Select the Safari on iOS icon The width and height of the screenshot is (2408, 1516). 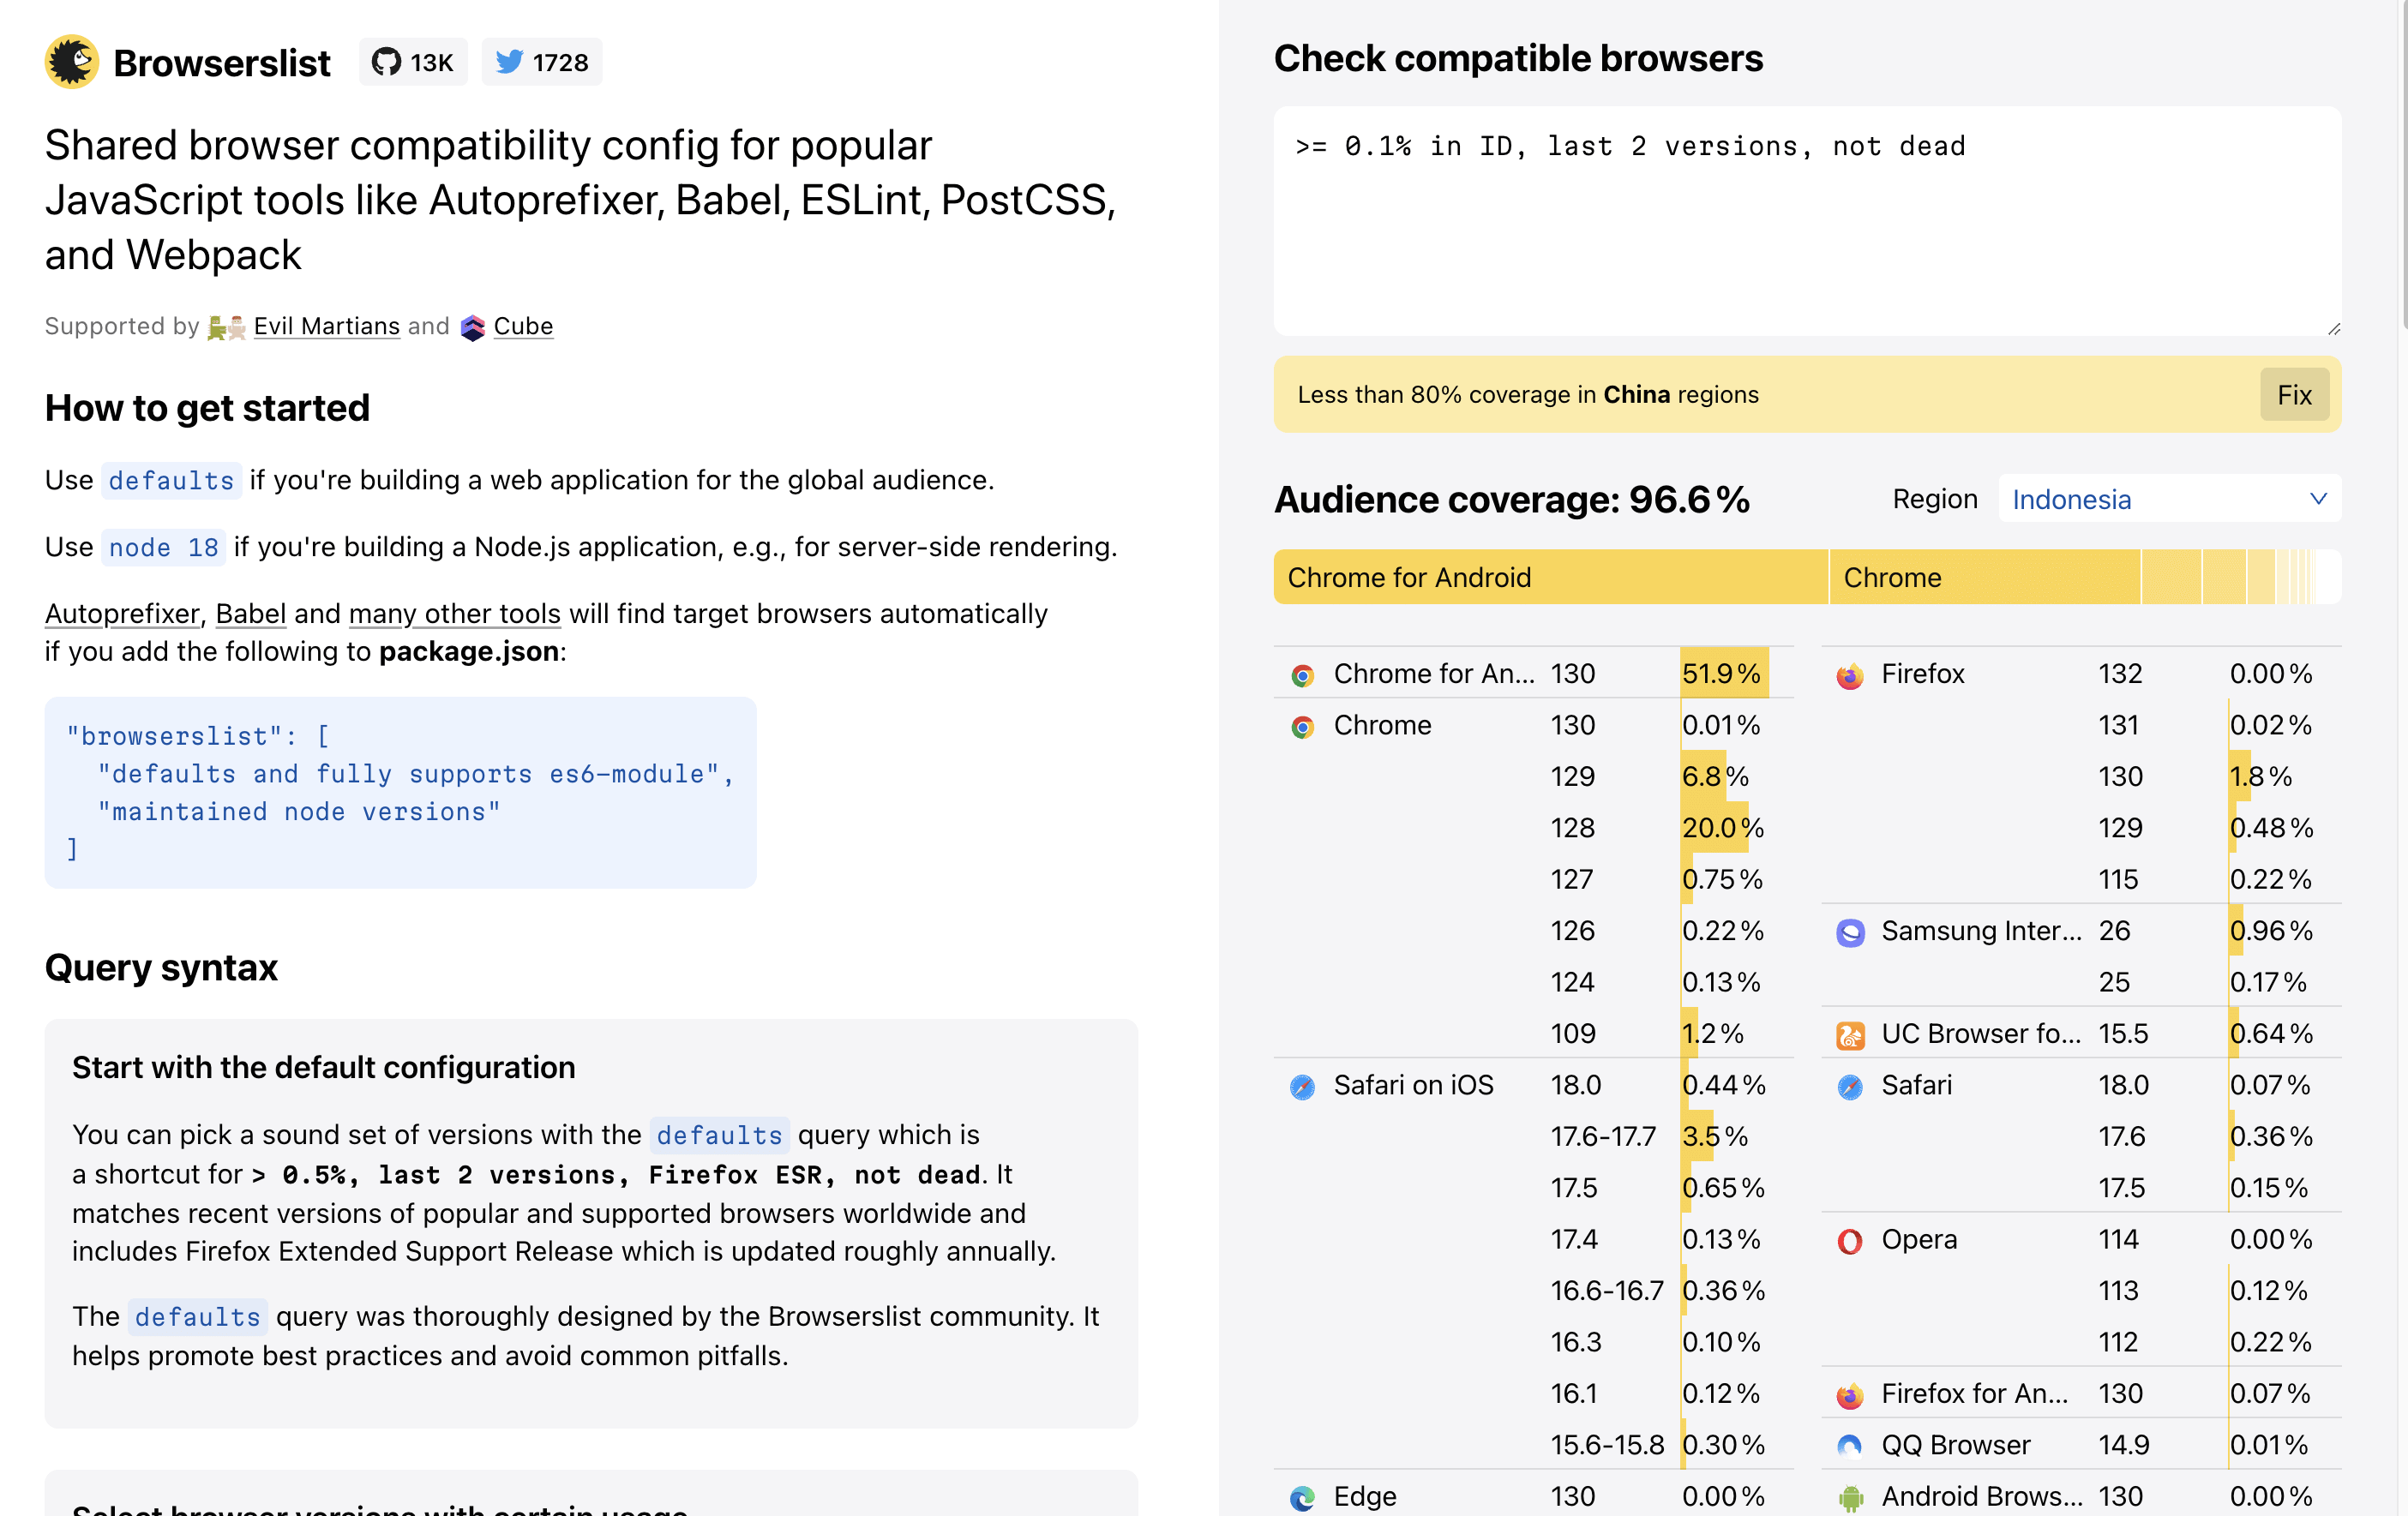pos(1302,1085)
